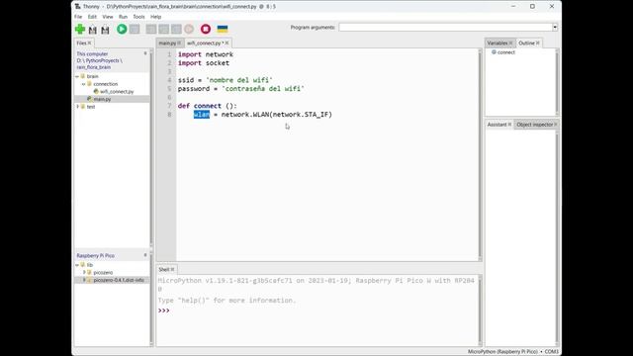This screenshot has height=356, width=633.
Task: Close the wifi_connect.py editor tab
Action: tap(226, 43)
